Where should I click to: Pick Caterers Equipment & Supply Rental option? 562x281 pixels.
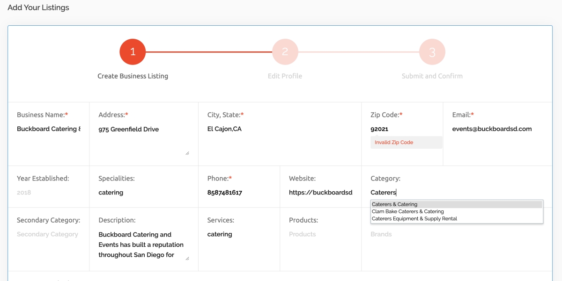pyautogui.click(x=457, y=218)
